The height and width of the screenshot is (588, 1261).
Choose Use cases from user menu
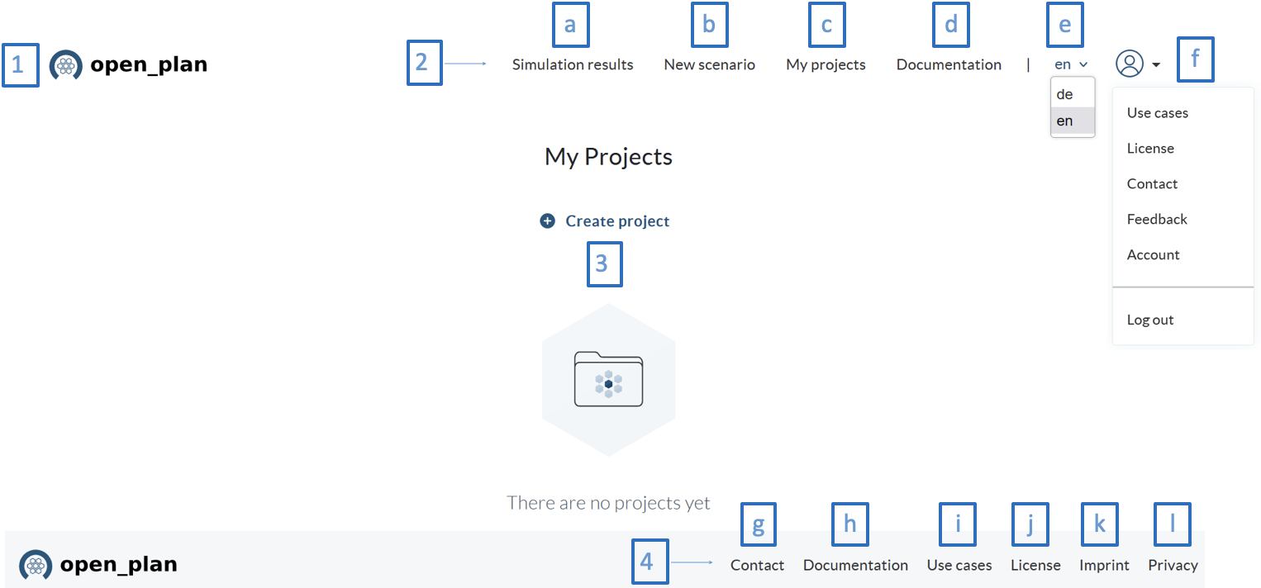tap(1158, 113)
